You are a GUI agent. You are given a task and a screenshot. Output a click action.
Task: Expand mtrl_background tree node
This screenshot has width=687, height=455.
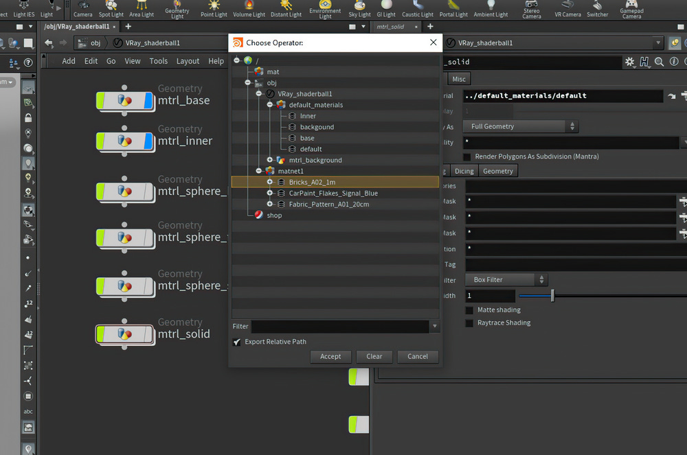(x=270, y=160)
